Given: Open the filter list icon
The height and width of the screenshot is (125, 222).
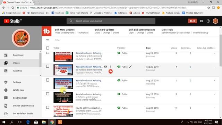Looking at the screenshot, I should click(48, 40).
